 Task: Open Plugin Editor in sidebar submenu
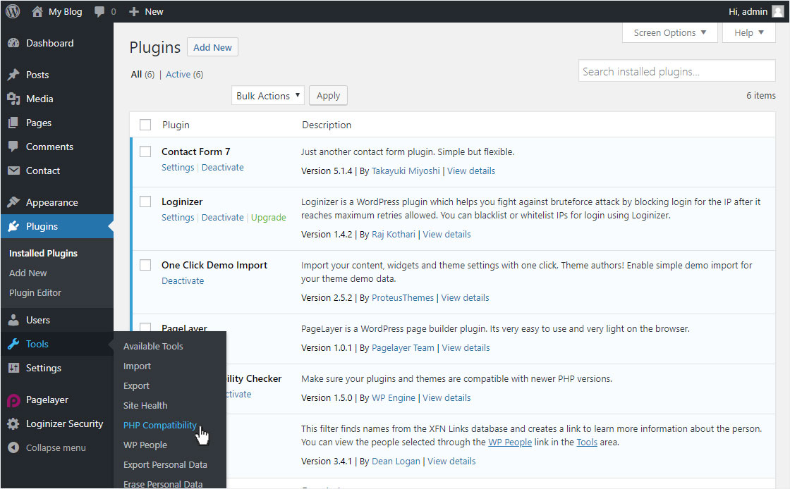tap(35, 293)
